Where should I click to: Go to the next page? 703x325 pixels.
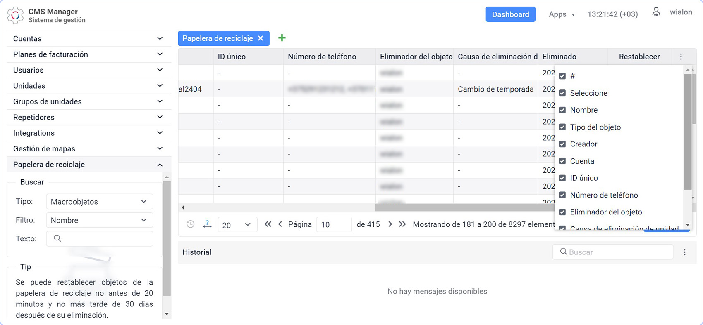390,224
